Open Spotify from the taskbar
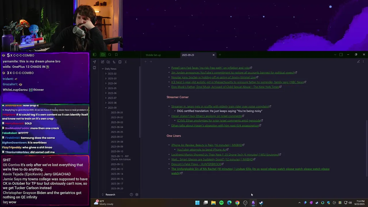This screenshot has height=207, width=368. (221, 203)
